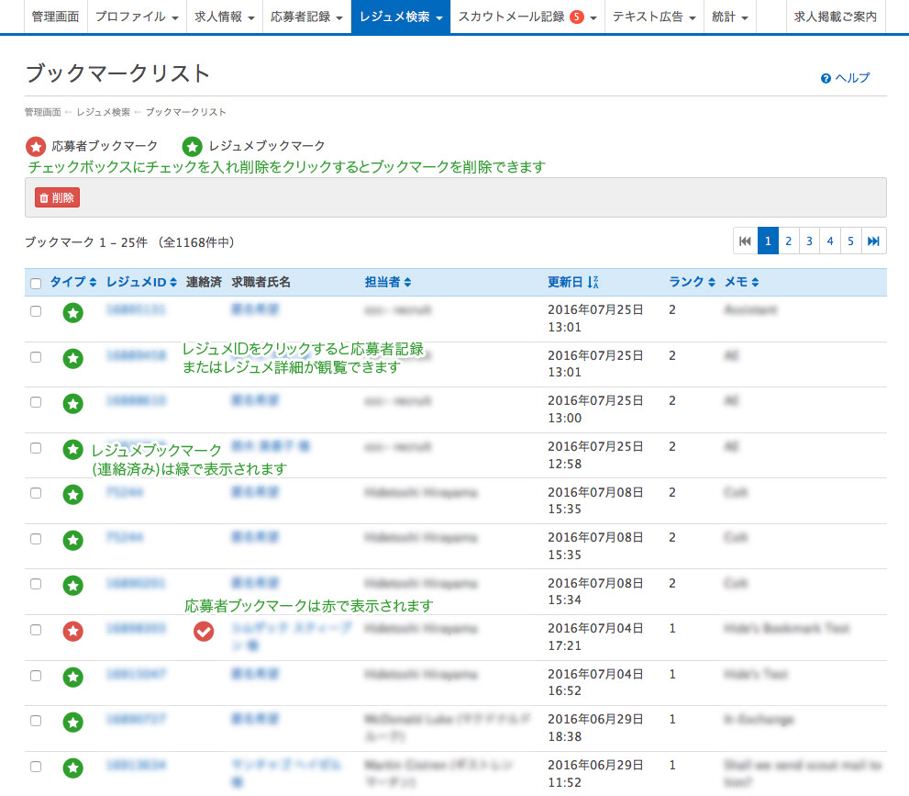Check the first row's checkbox

point(36,311)
